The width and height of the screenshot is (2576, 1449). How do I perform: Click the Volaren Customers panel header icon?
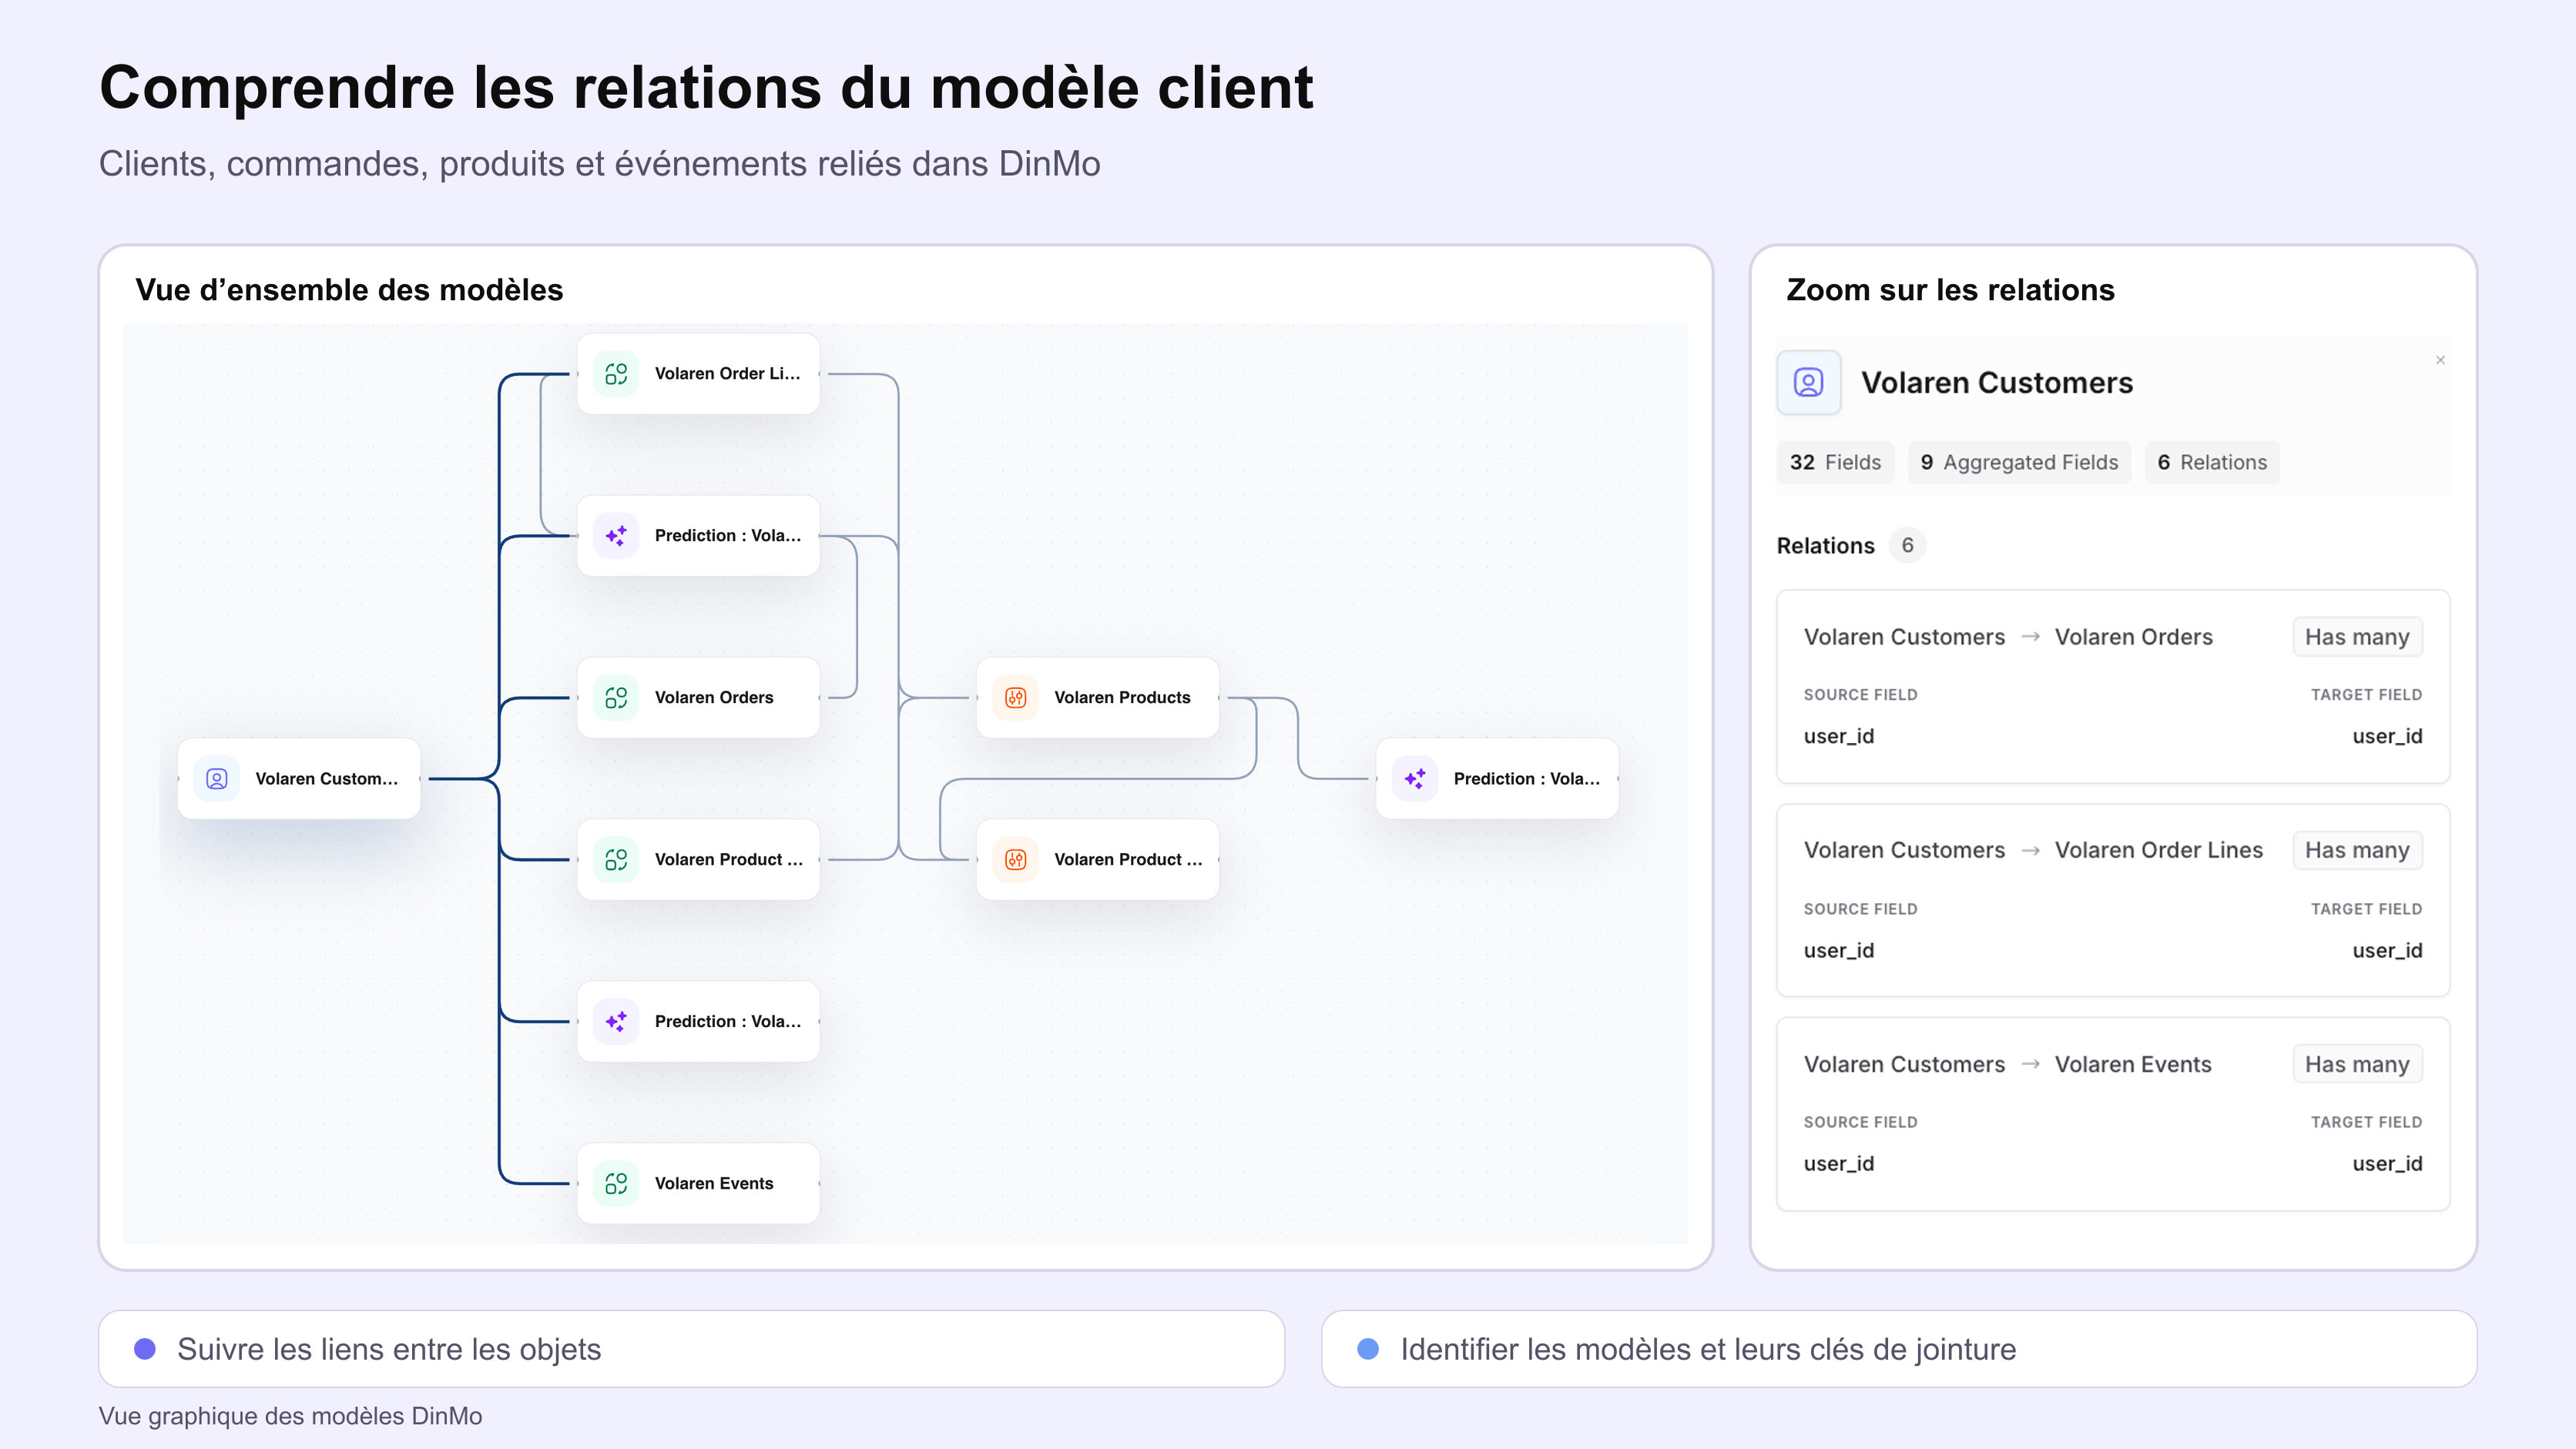click(x=1808, y=383)
